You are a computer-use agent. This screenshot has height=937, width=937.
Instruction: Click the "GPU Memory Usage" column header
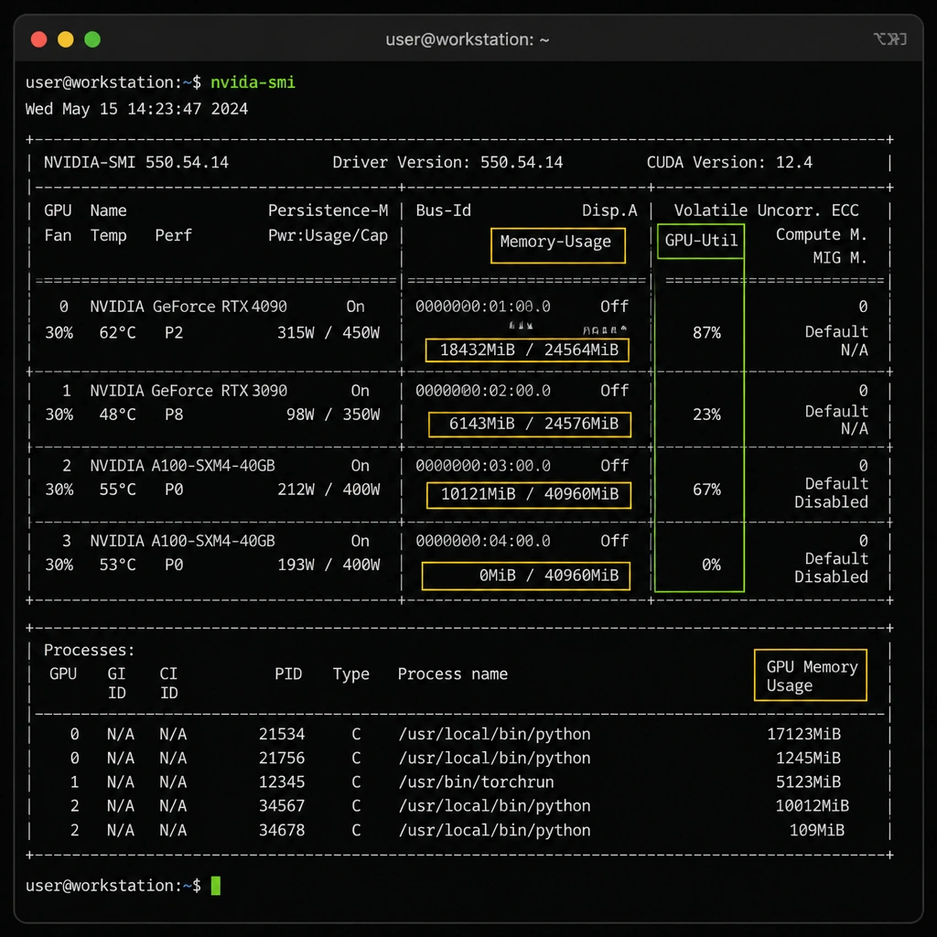(811, 675)
